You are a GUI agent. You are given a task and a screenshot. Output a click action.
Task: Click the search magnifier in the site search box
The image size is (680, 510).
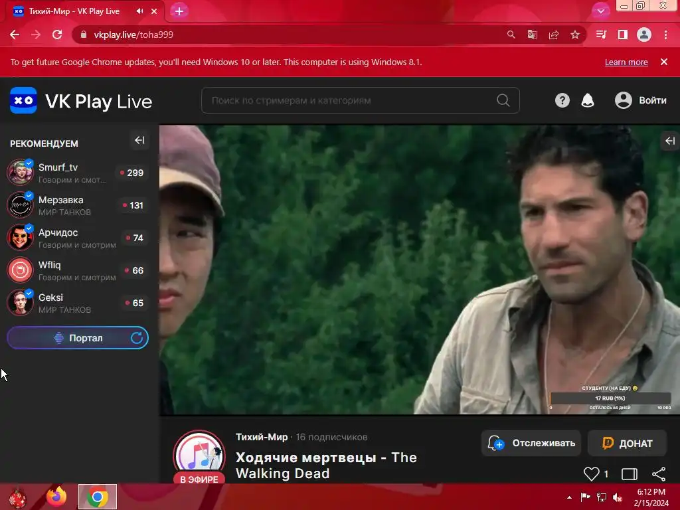[503, 100]
